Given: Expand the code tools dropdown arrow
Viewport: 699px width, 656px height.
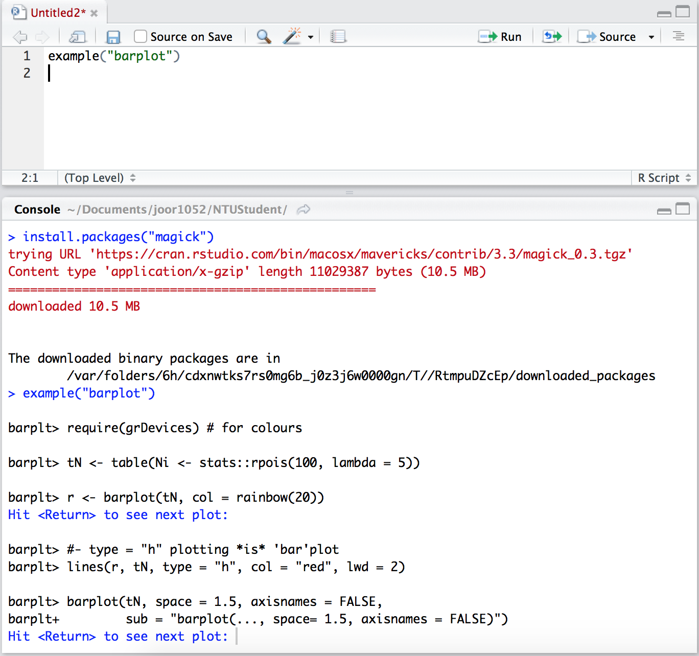Looking at the screenshot, I should [x=310, y=37].
